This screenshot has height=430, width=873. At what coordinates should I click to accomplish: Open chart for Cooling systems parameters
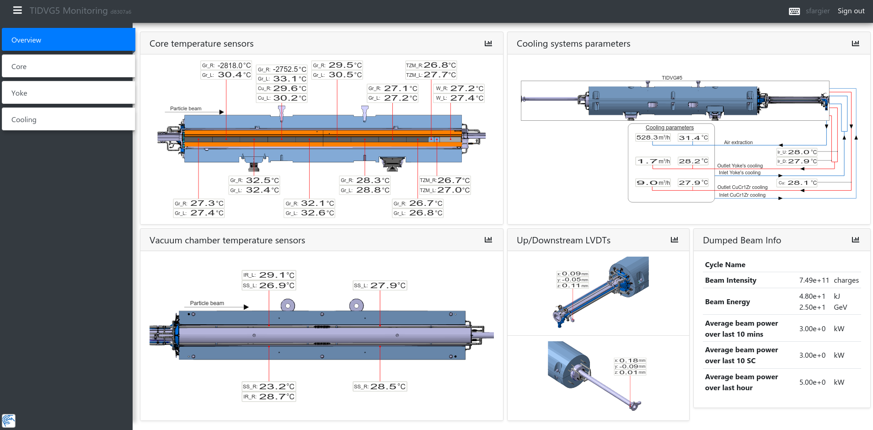click(x=855, y=43)
